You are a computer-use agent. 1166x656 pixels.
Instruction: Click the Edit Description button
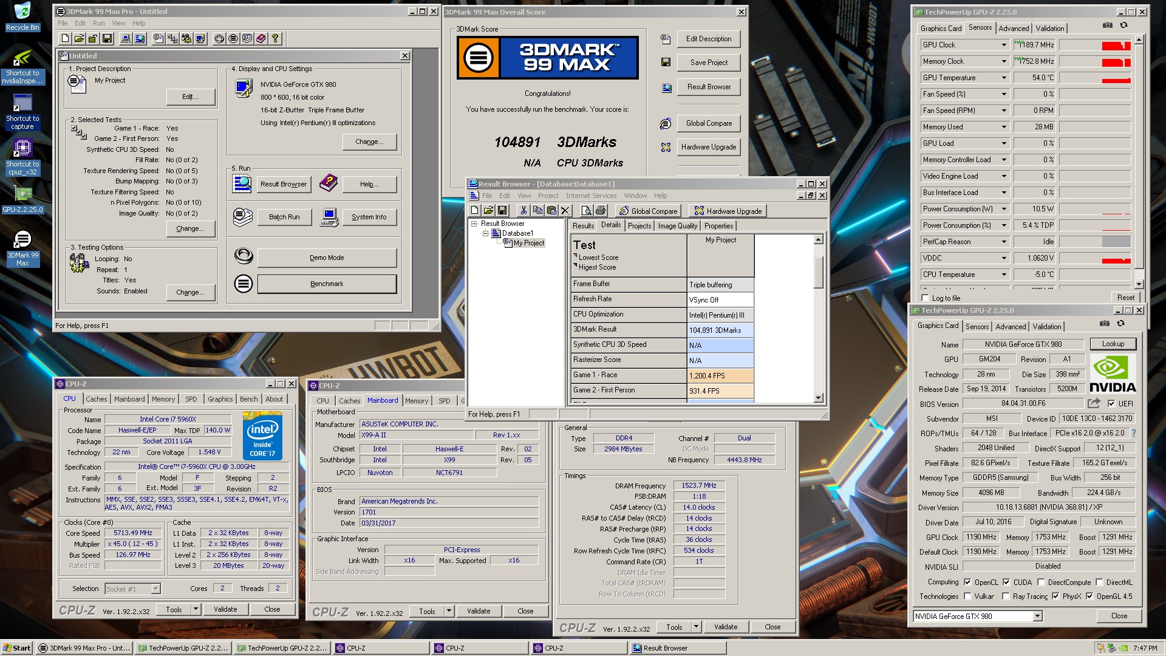(x=709, y=39)
